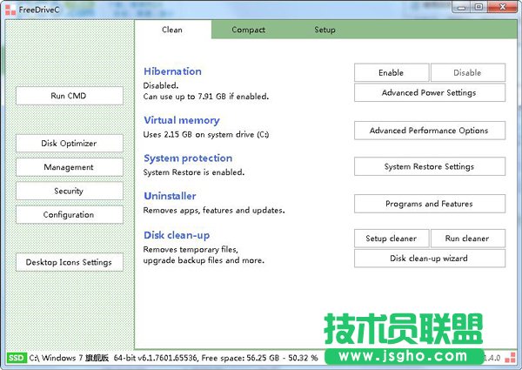Image resolution: width=522 pixels, height=370 pixels.
Task: Click the Setup cleaner button
Action: (391, 239)
